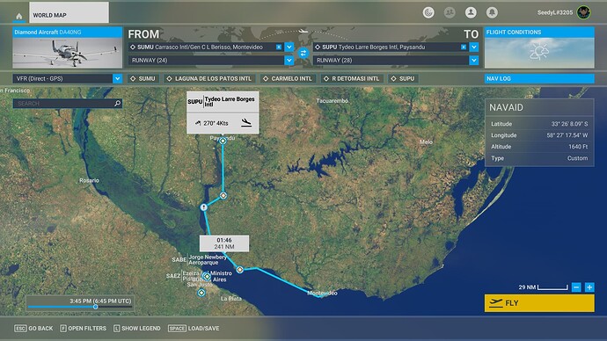Click the Carmelo waypoint marker
Viewport: 607px width, 341px height.
pos(203,207)
